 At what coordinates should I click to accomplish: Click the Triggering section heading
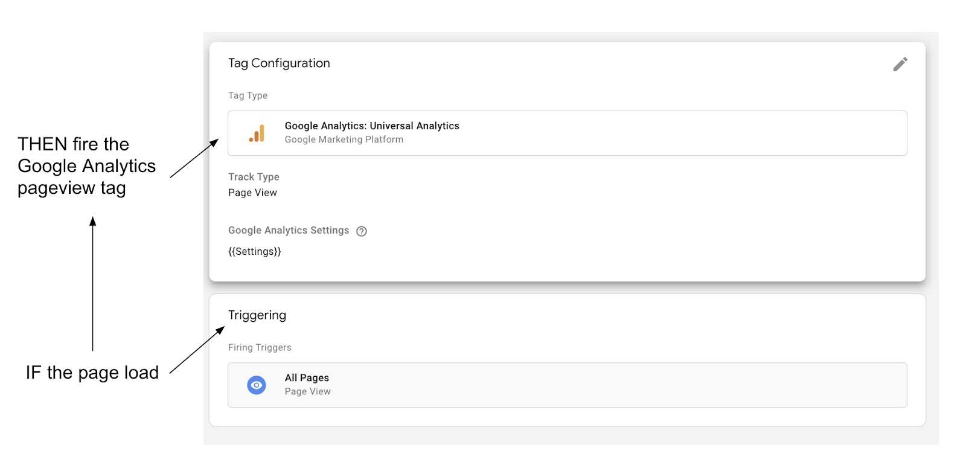[x=257, y=315]
